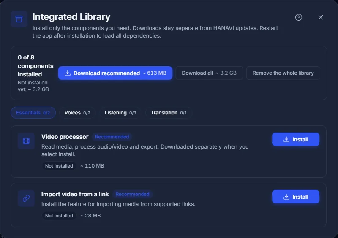Click the Integrated Library archive box icon
Screen dimensions: 338x238
pyautogui.click(x=19, y=19)
